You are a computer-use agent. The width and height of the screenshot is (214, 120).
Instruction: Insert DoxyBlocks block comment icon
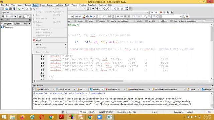(12, 16)
